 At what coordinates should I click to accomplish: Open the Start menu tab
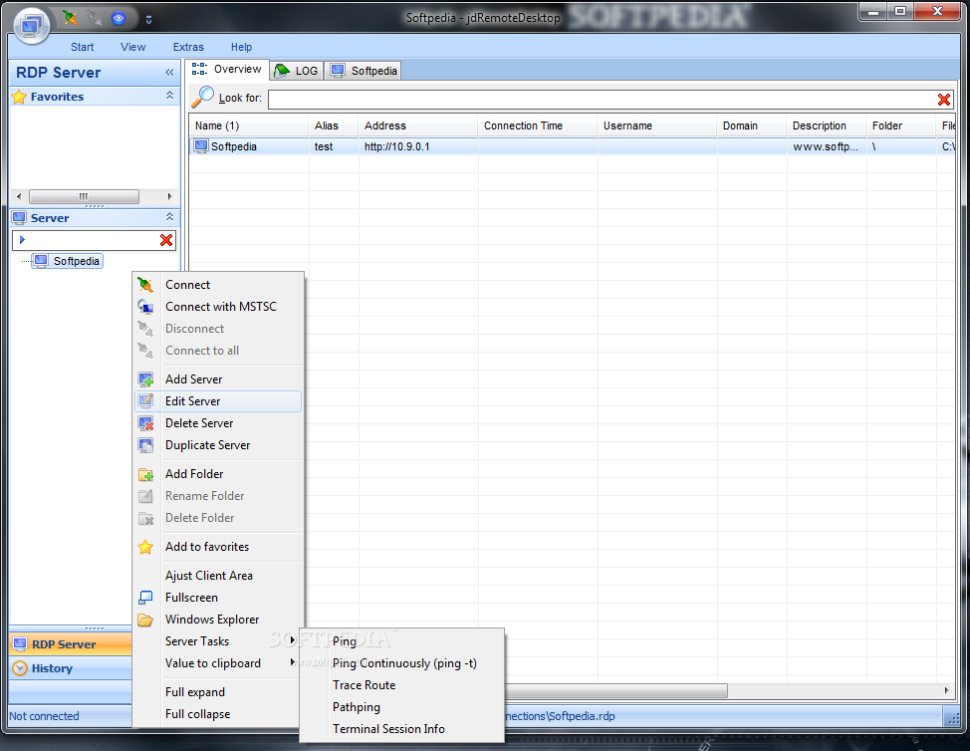click(83, 47)
